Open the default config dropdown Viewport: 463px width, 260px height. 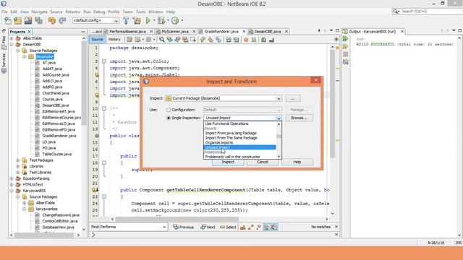(116, 21)
